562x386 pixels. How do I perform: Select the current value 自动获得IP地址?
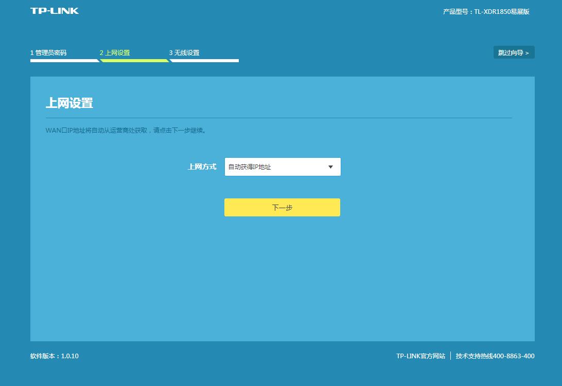[x=249, y=167]
